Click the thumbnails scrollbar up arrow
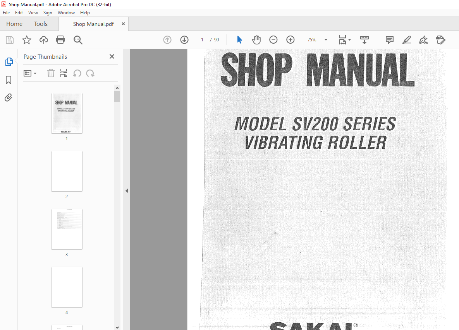459x330 pixels. click(117, 88)
